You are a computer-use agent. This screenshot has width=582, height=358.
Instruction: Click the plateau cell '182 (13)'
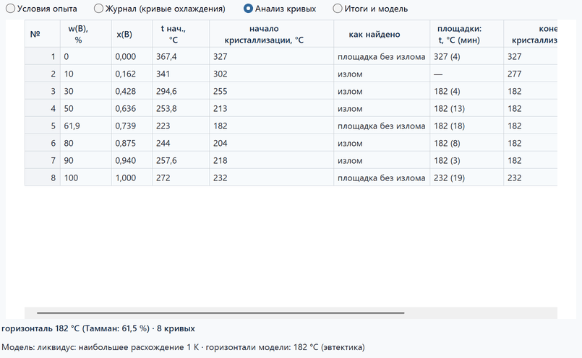coord(466,108)
